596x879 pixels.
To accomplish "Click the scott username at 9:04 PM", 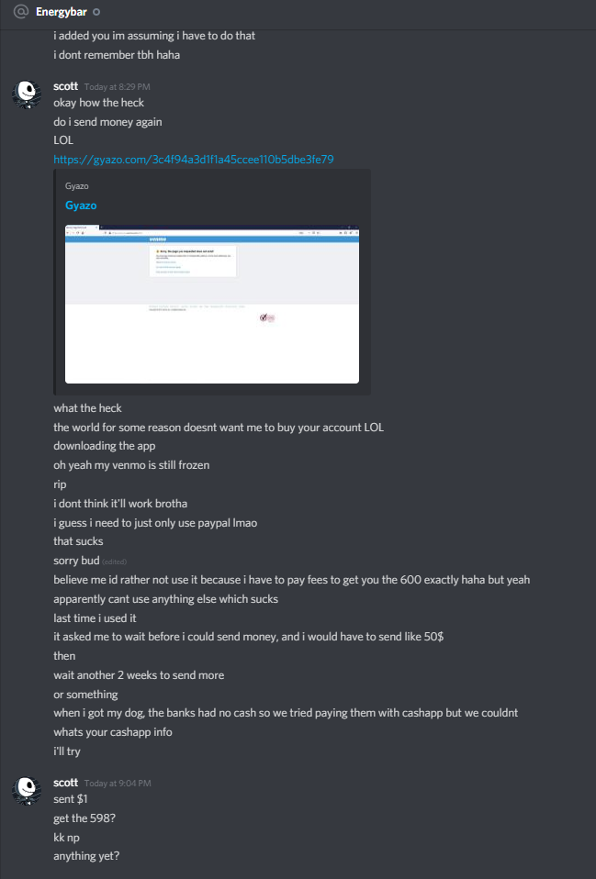I will 66,782.
